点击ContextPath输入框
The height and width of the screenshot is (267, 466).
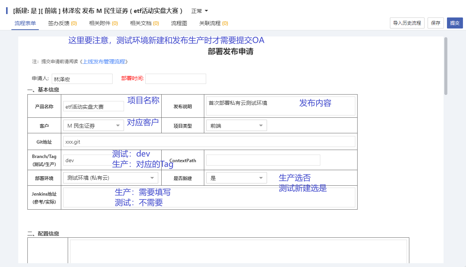click(263, 160)
